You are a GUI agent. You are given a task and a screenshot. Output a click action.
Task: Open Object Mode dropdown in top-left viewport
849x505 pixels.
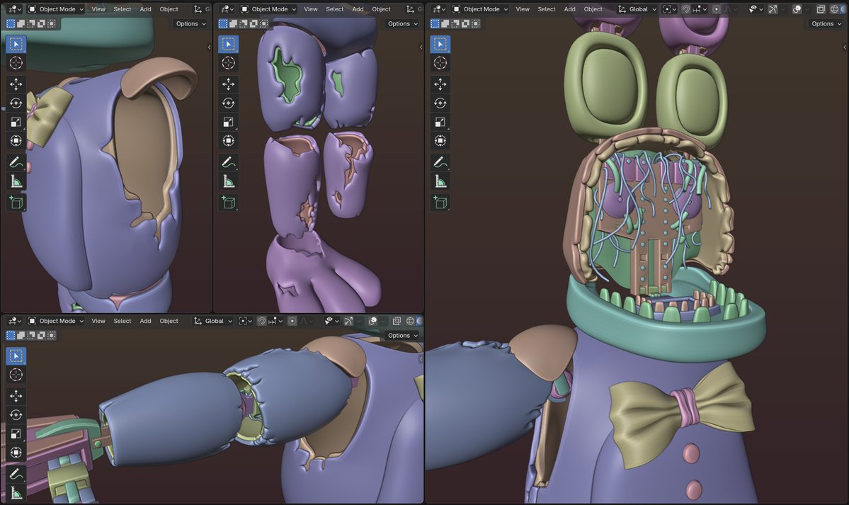[x=56, y=9]
